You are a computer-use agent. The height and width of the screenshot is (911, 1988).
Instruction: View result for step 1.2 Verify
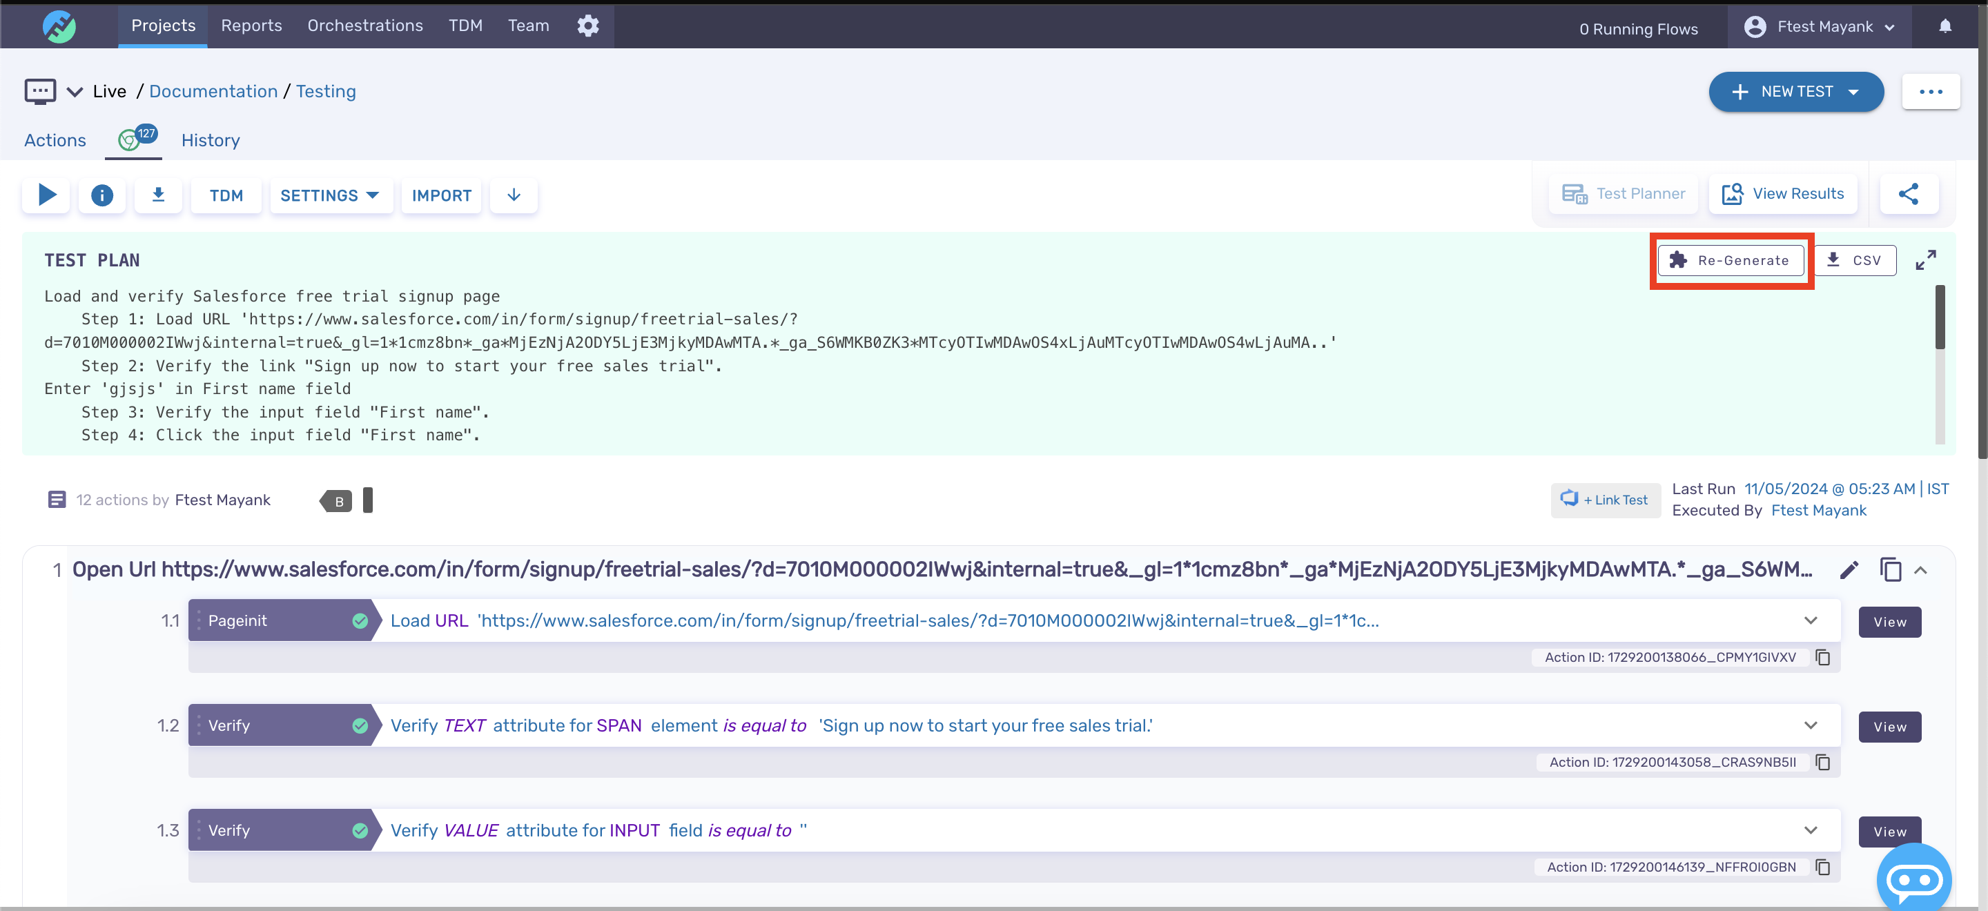(1889, 727)
